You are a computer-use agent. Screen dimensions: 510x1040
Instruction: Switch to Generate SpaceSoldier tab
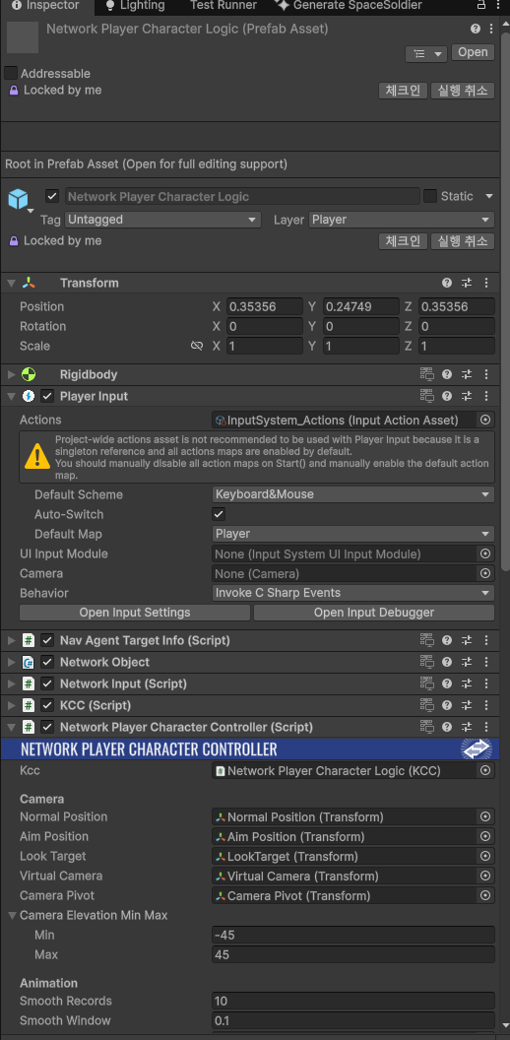point(349,5)
